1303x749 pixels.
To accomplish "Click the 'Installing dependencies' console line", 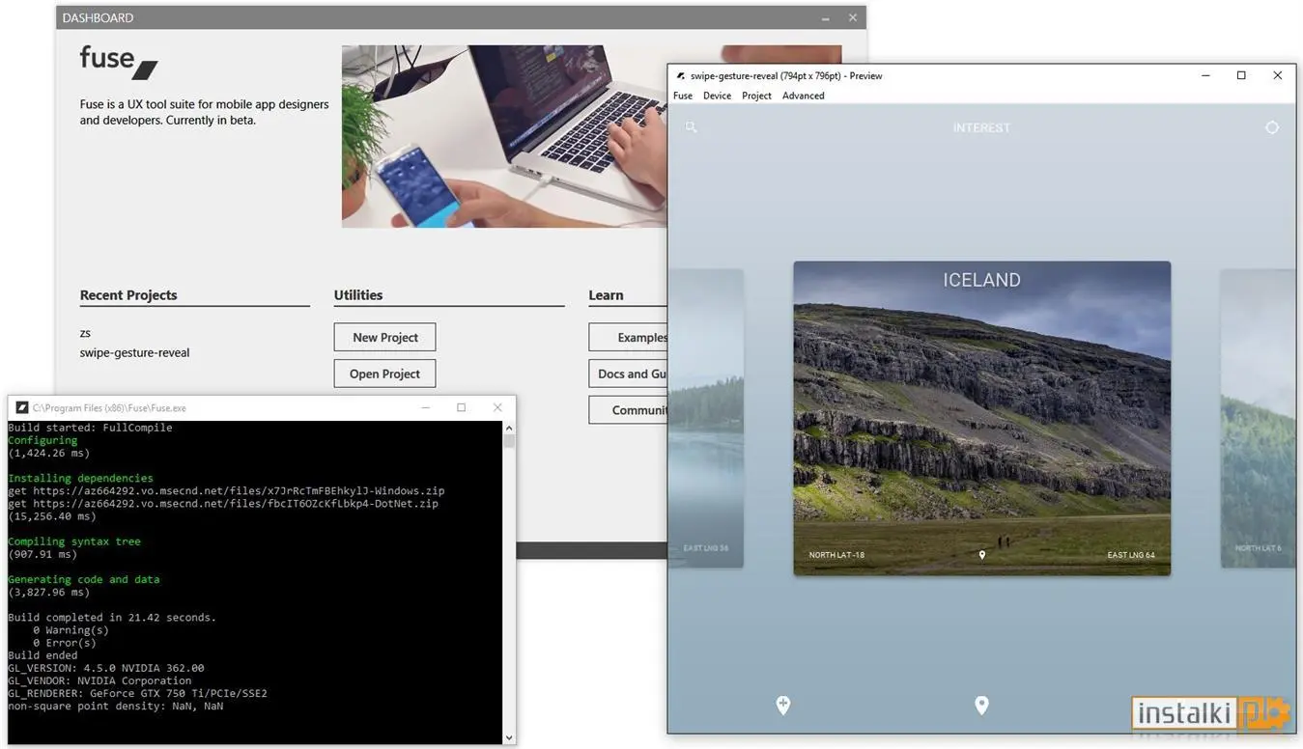I will tap(80, 478).
